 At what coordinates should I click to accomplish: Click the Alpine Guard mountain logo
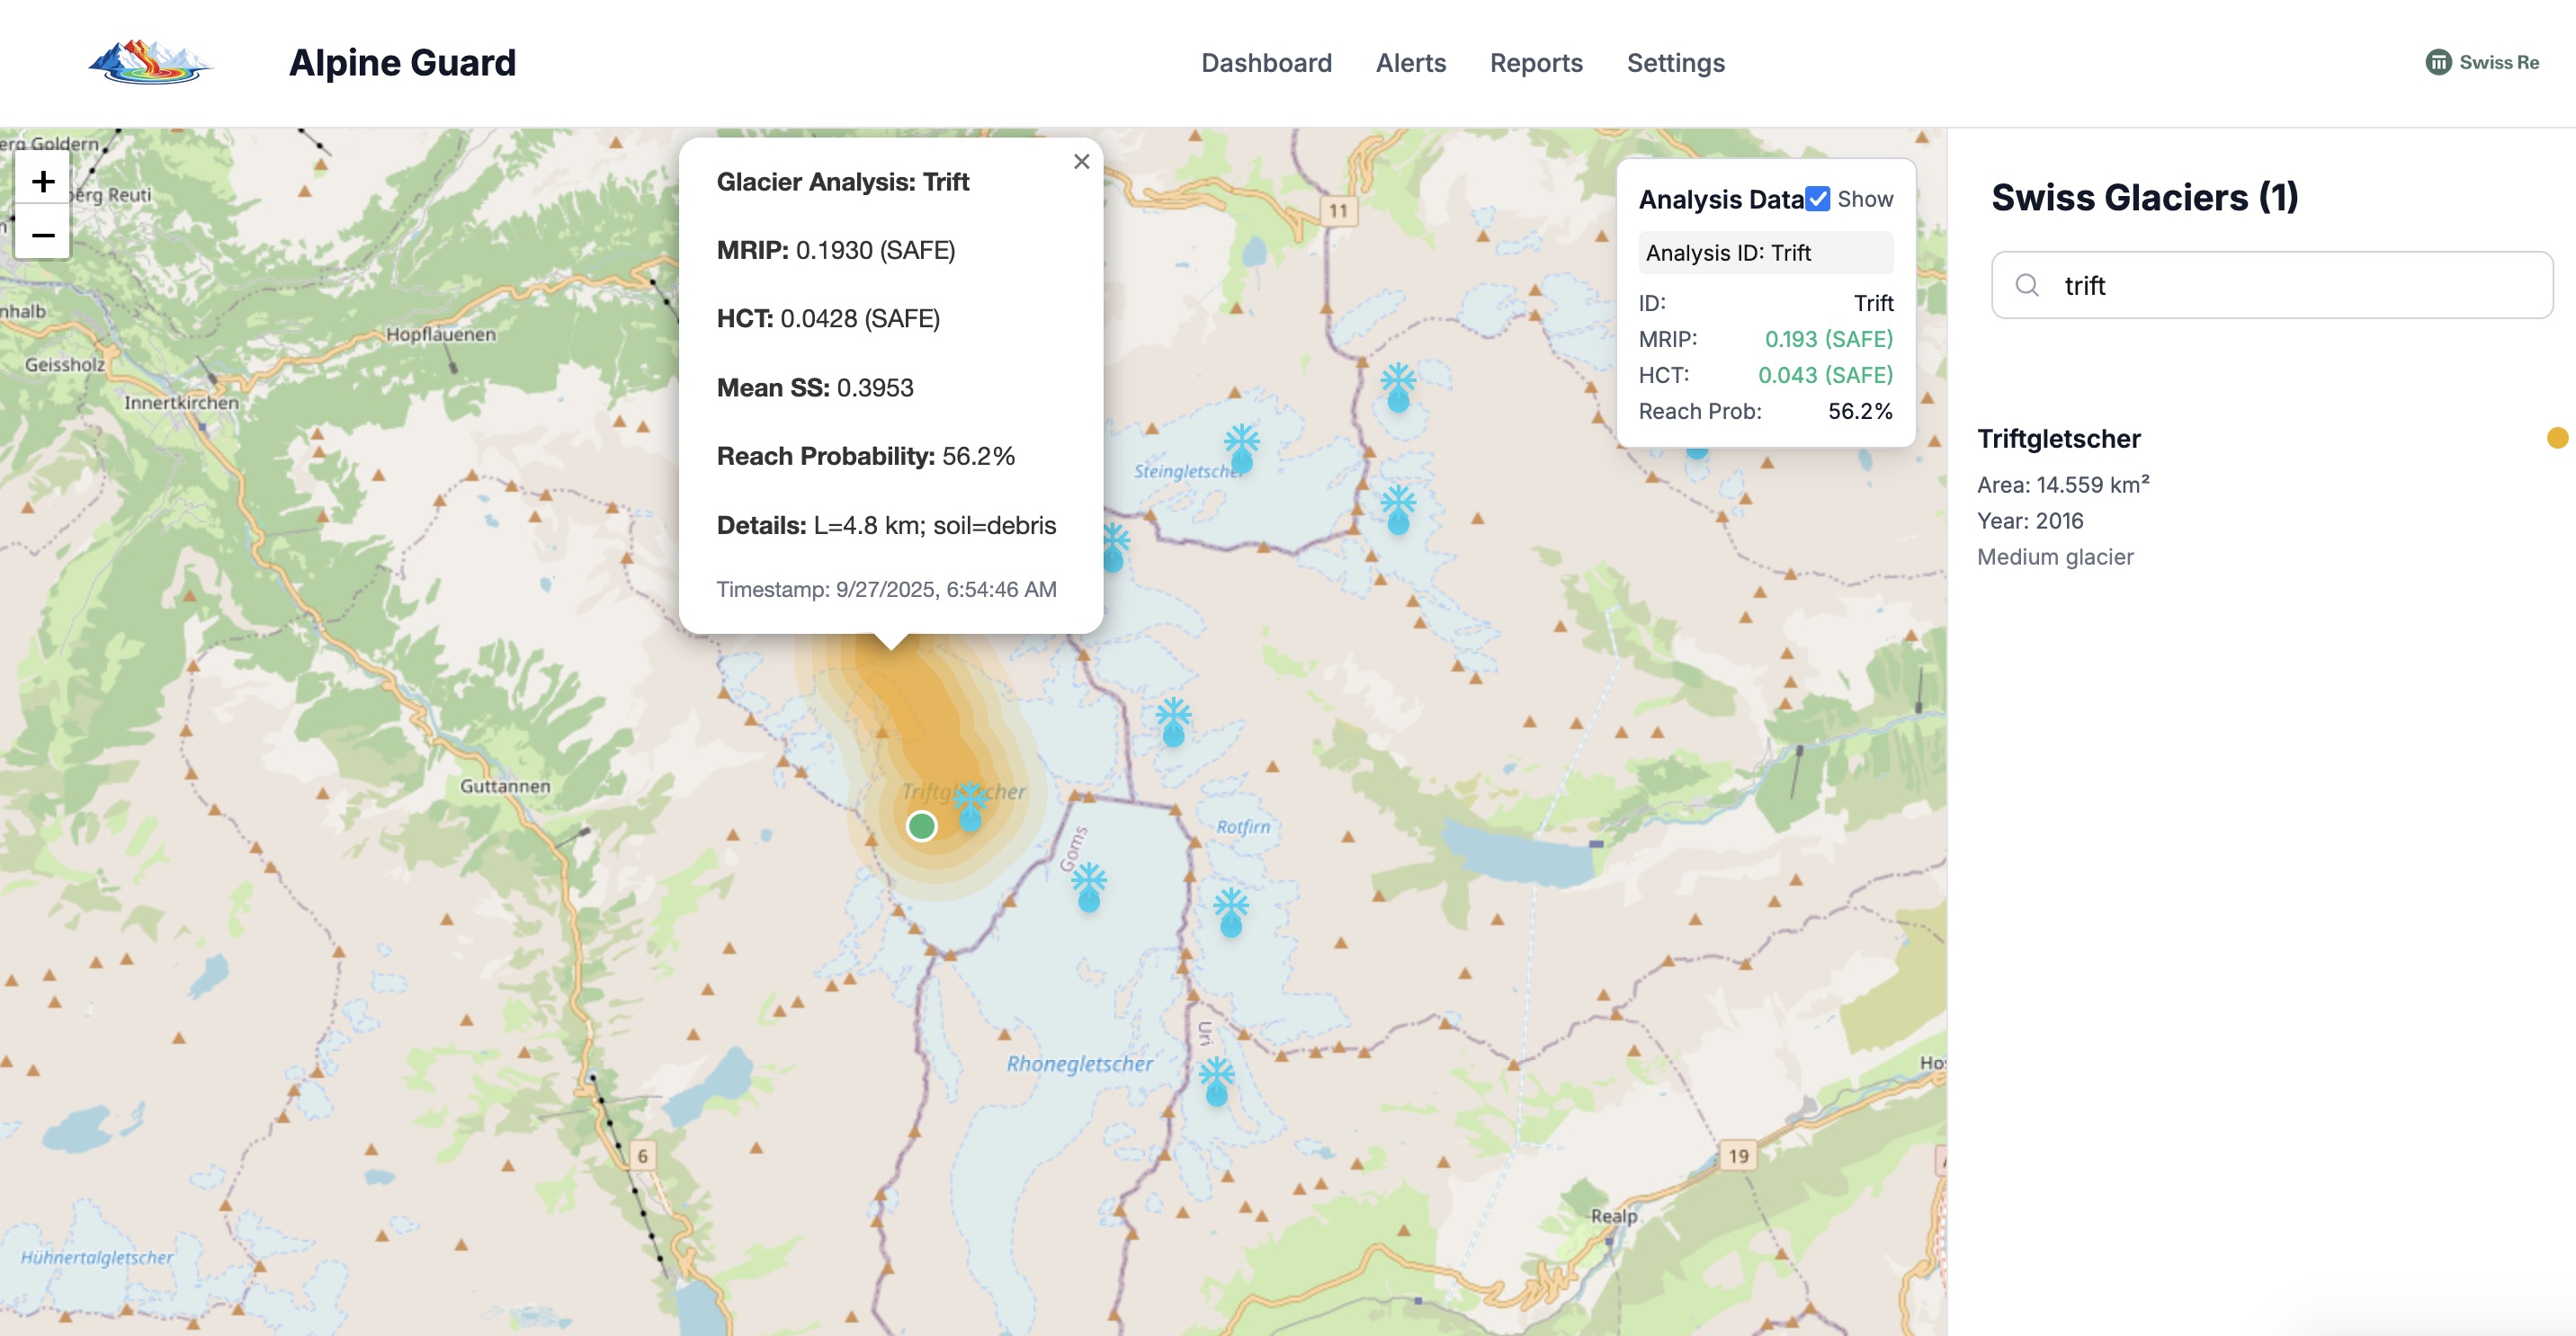pos(150,62)
